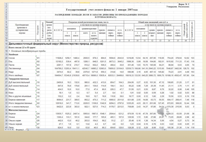Image resolution: width=206 pixels, height=142 pixels.
Task: Select row header 20 for Сосна
Action: 6,58
